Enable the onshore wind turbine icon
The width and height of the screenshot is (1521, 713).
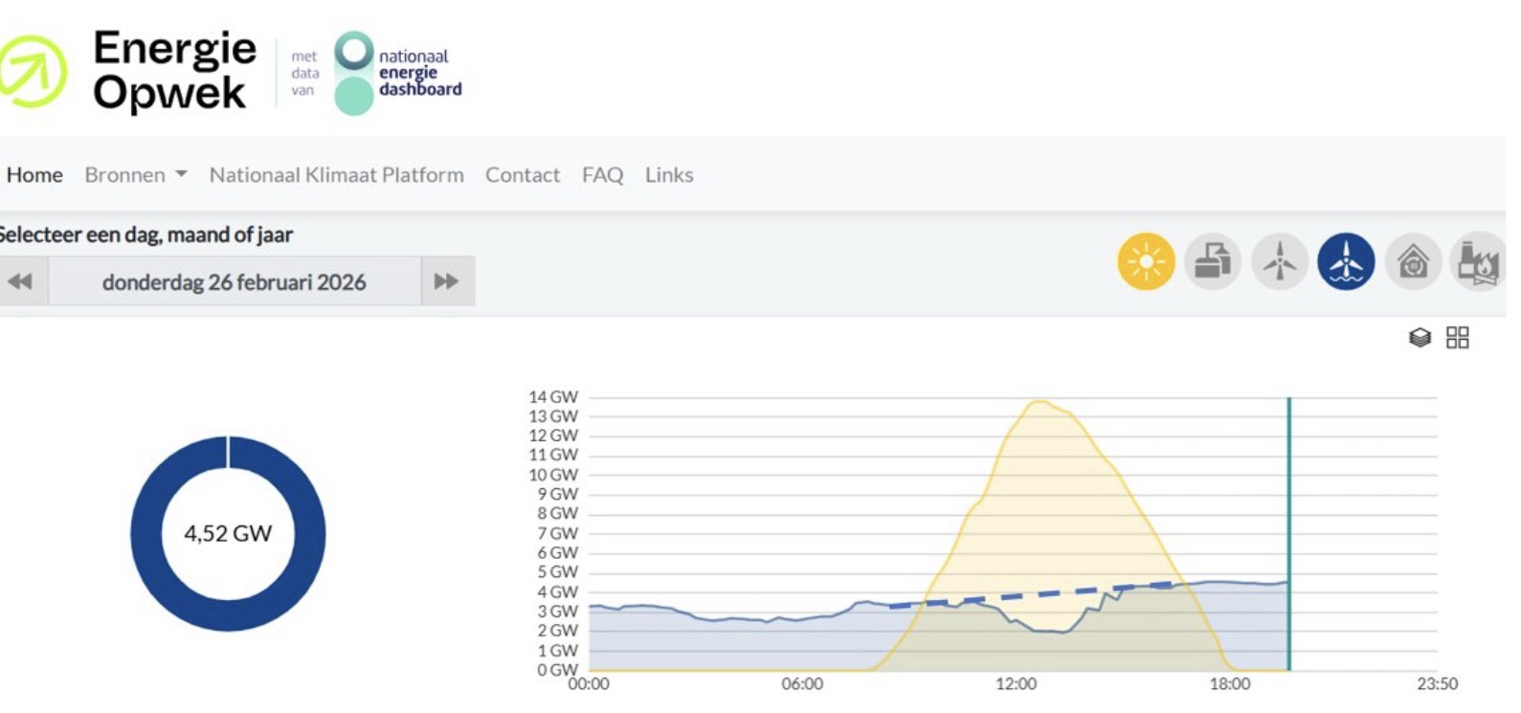[1280, 261]
